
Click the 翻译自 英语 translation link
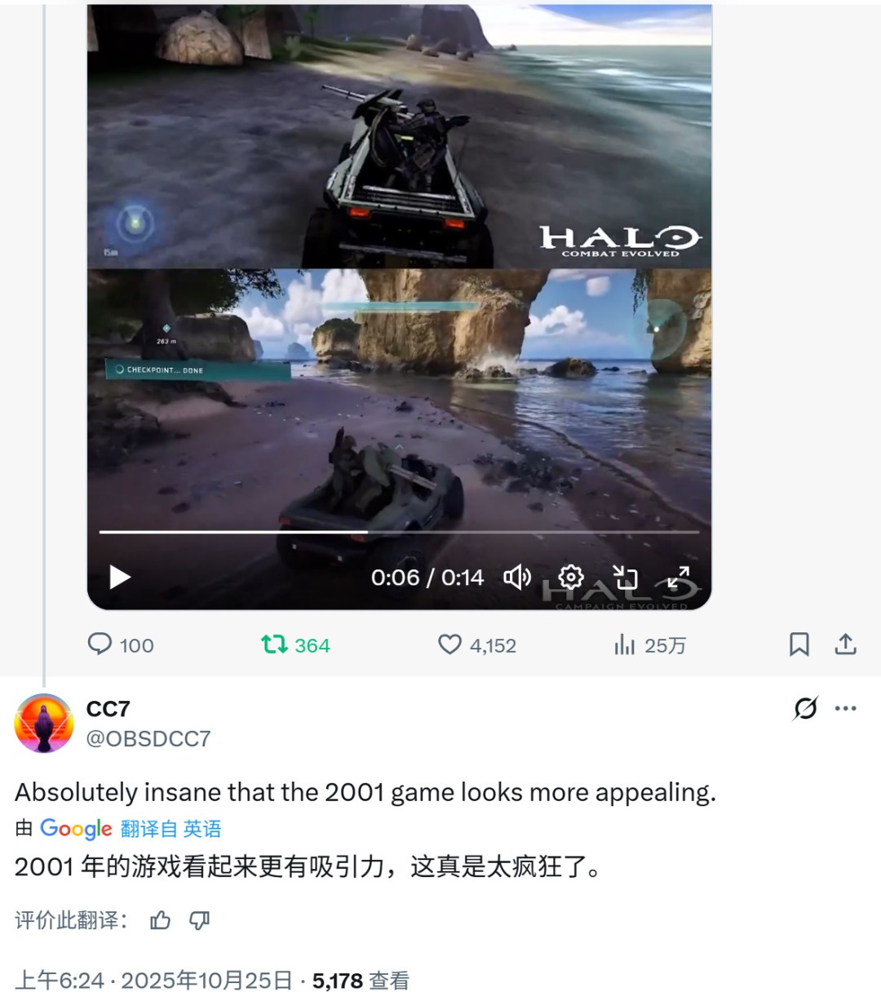click(x=170, y=829)
